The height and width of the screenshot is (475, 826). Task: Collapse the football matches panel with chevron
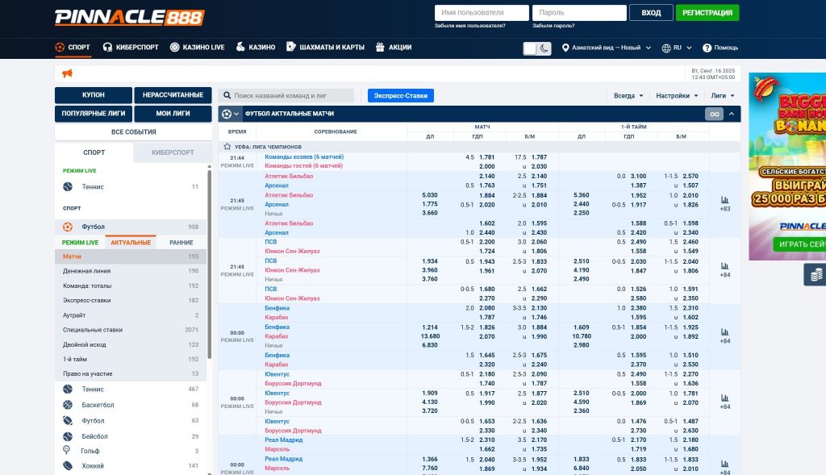732,114
